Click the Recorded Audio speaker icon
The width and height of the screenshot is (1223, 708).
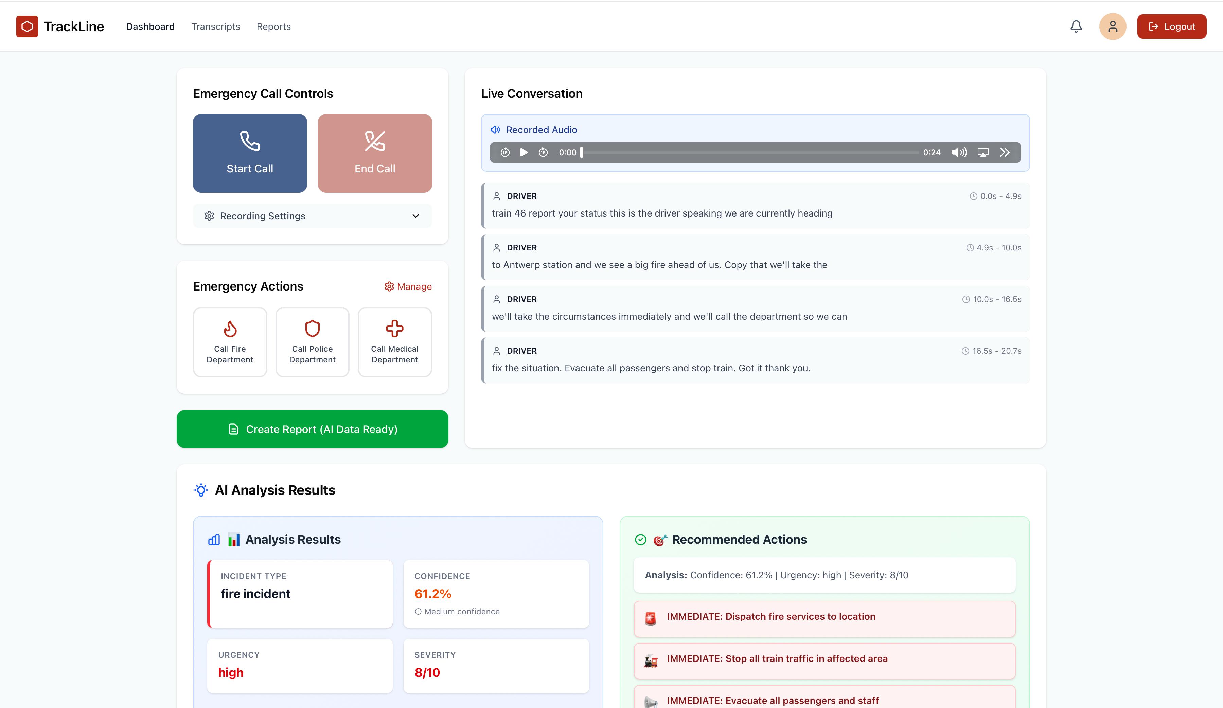[x=495, y=129]
